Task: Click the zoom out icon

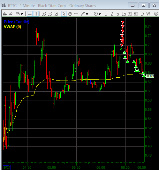Action: 50,14
